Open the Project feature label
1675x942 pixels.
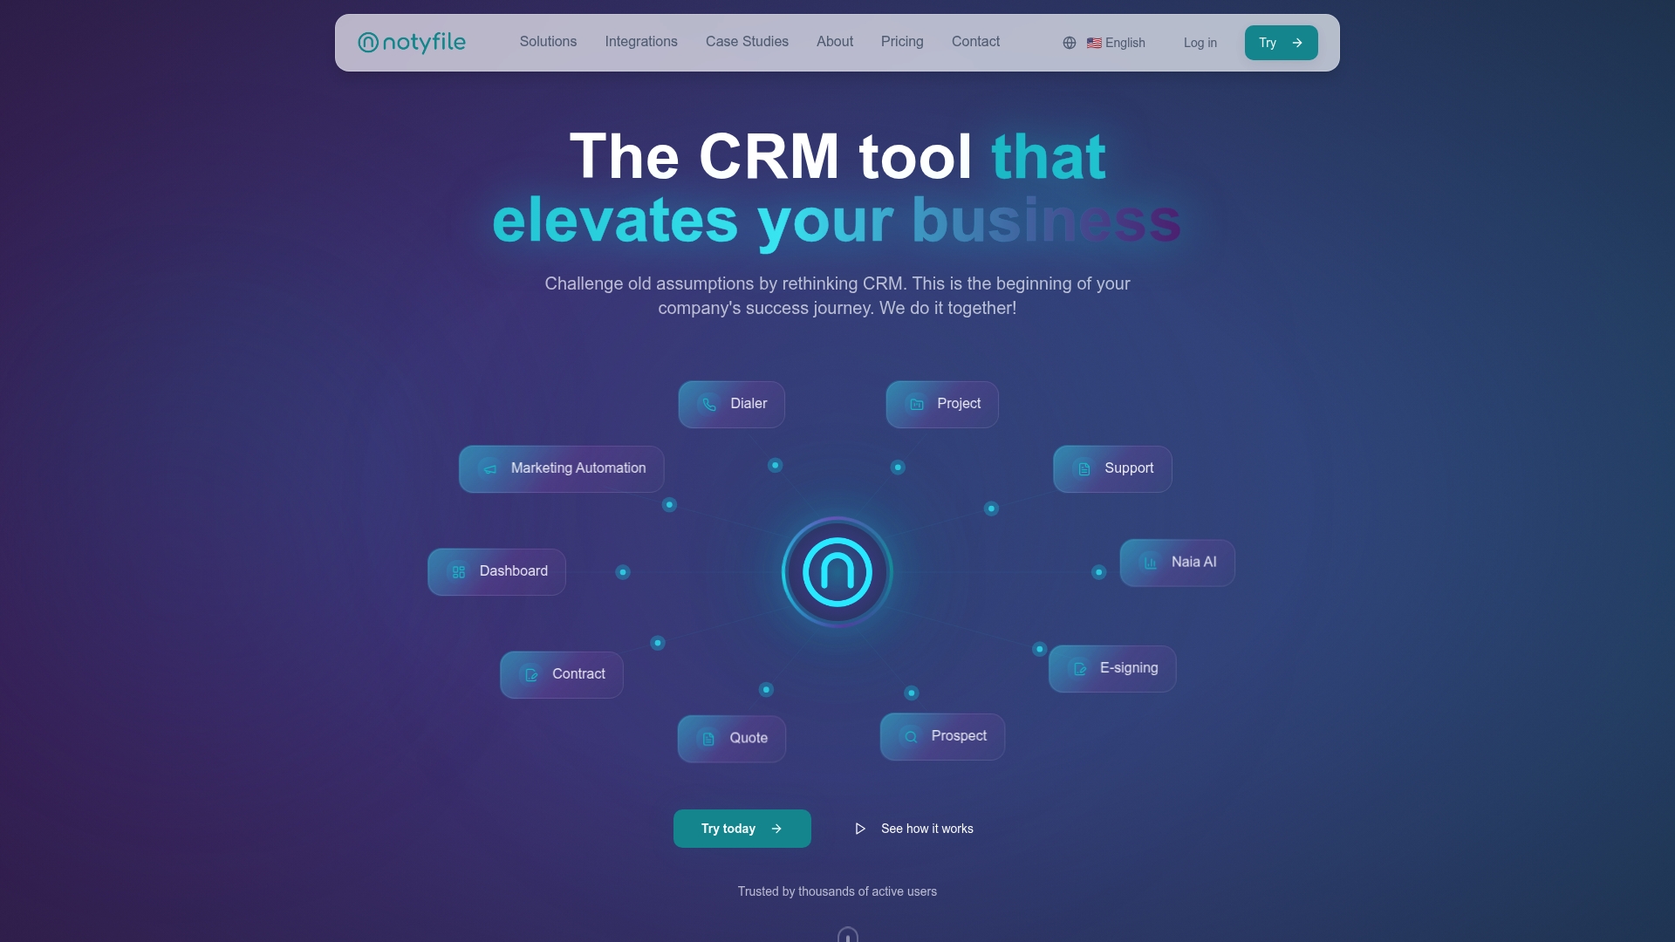(x=959, y=404)
